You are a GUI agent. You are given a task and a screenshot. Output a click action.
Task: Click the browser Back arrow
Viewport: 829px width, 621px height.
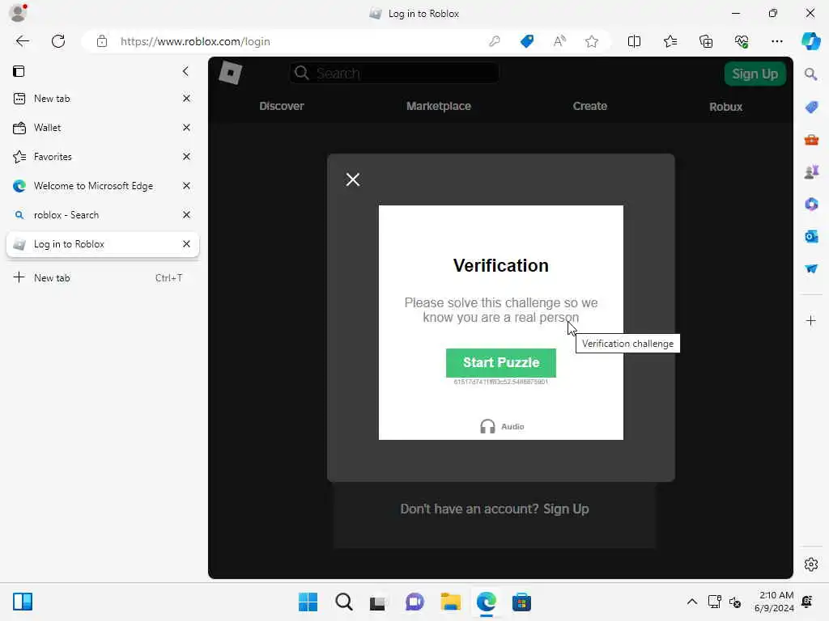point(22,41)
